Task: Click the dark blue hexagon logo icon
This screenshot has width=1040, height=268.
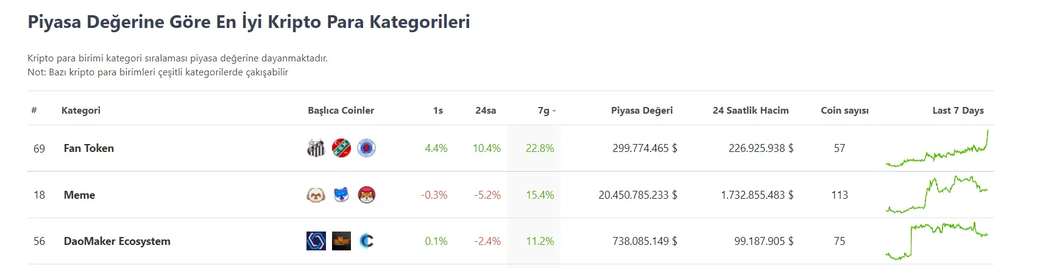Action: (316, 241)
